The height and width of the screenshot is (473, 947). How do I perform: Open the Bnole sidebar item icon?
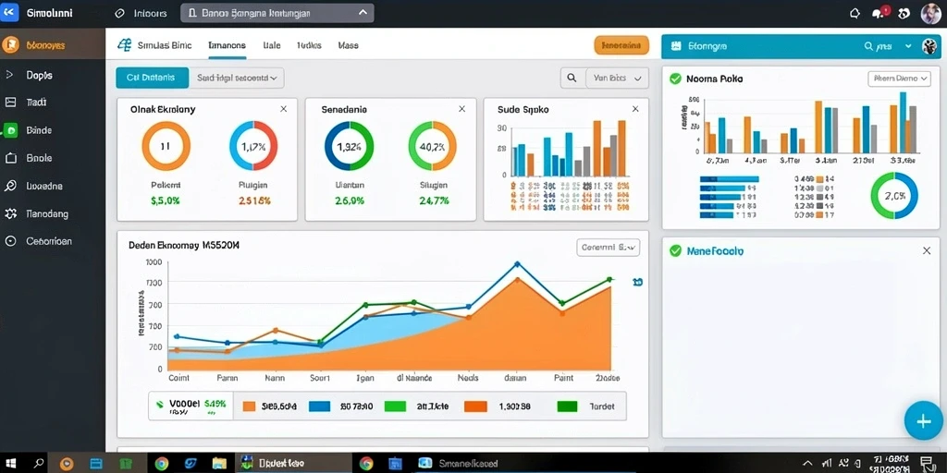tap(10, 158)
